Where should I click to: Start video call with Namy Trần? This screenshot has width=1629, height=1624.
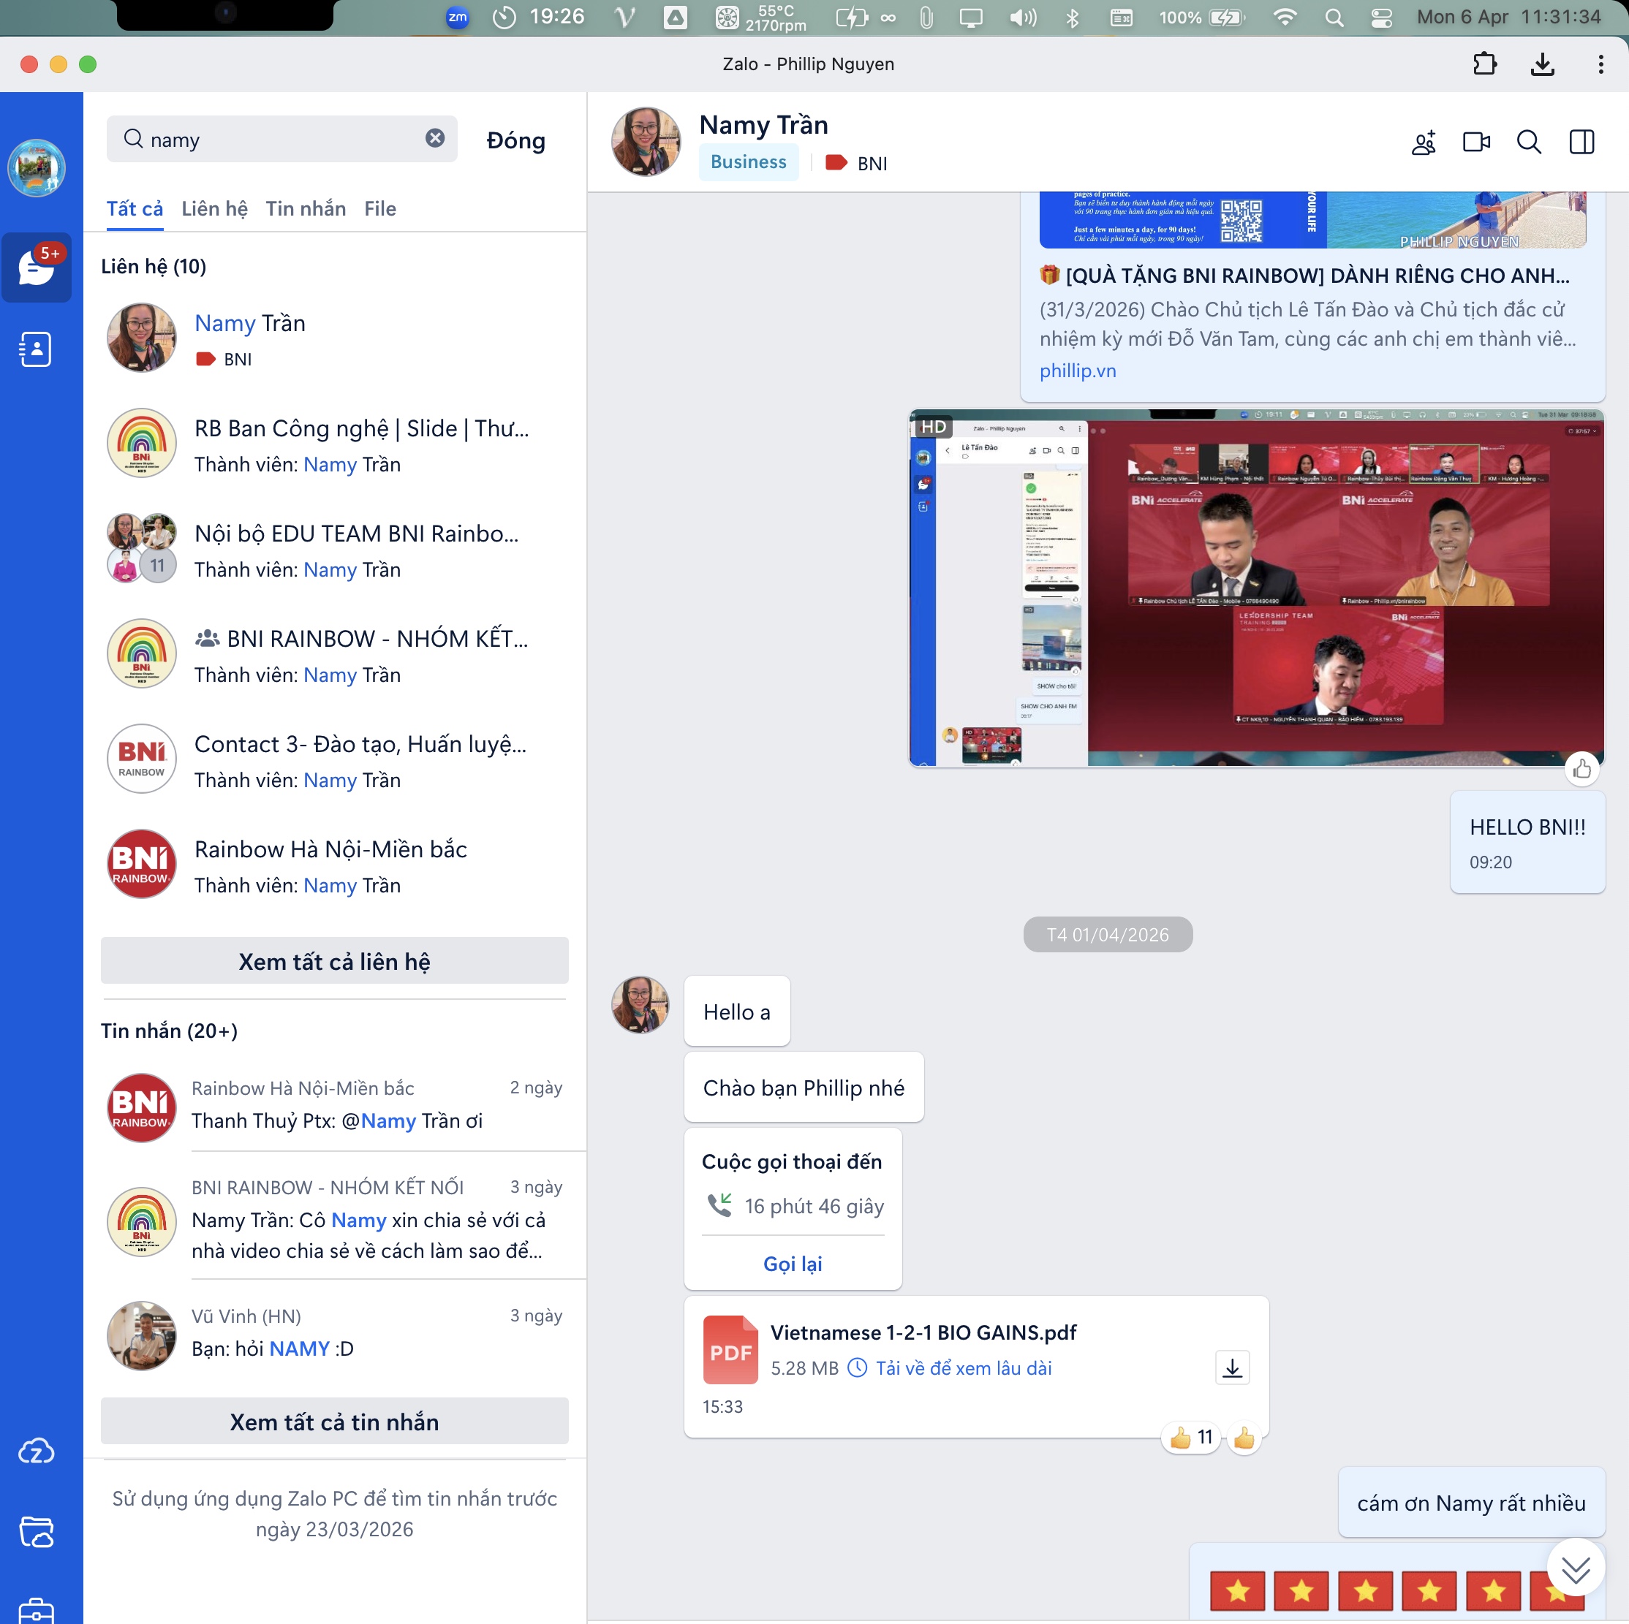click(x=1475, y=142)
